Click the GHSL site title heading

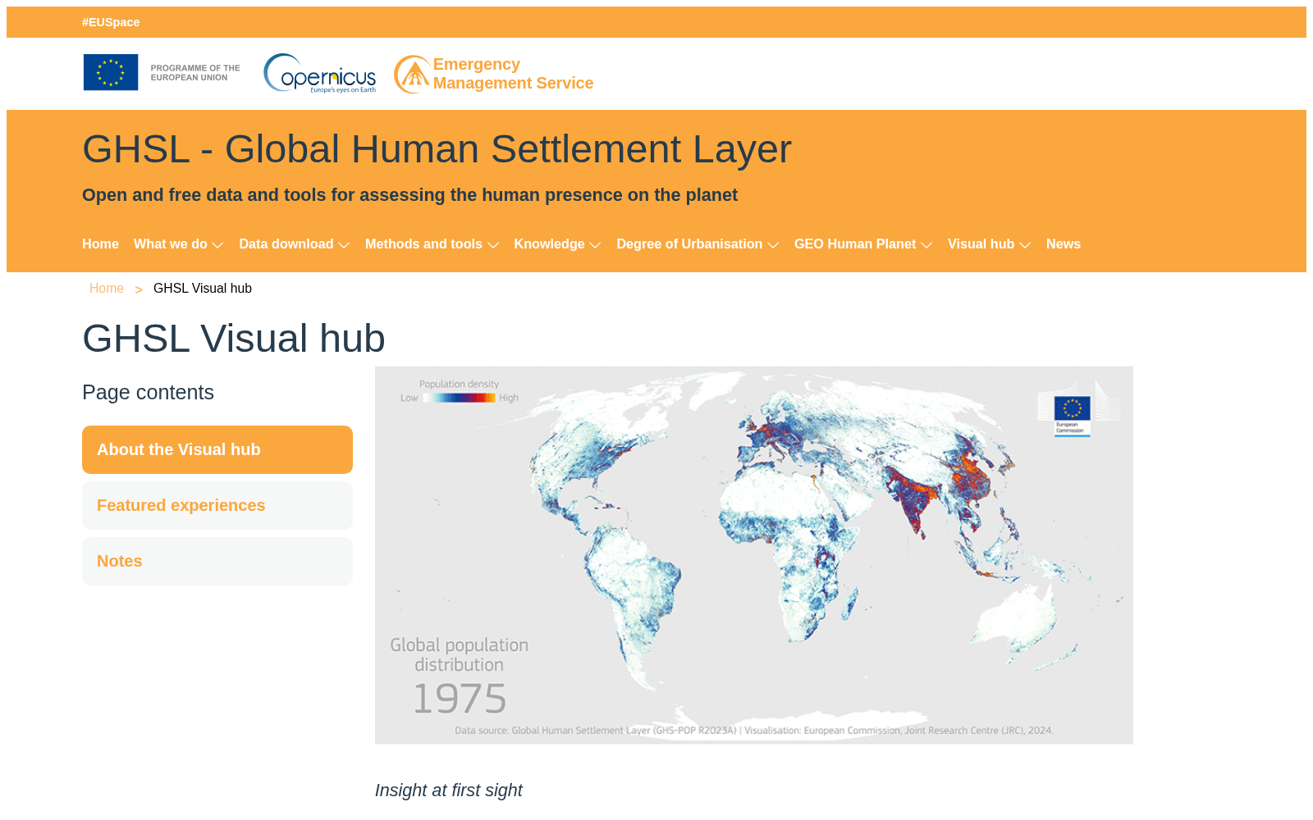(437, 149)
